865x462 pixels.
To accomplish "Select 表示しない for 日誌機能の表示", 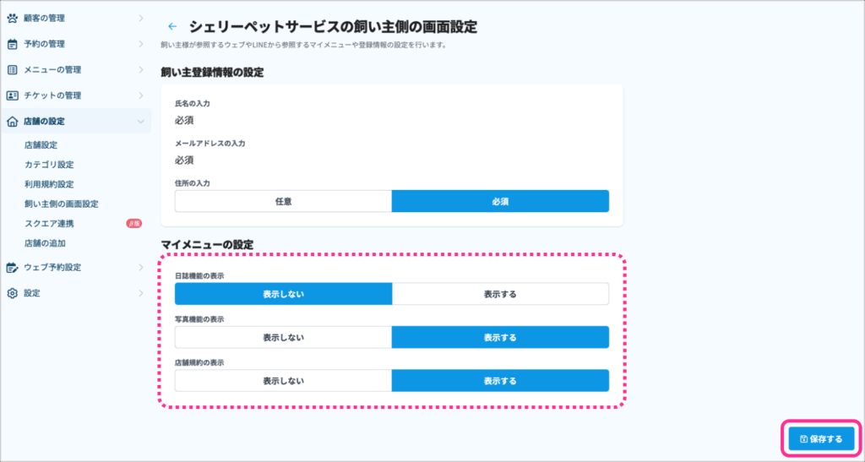I will coord(284,294).
